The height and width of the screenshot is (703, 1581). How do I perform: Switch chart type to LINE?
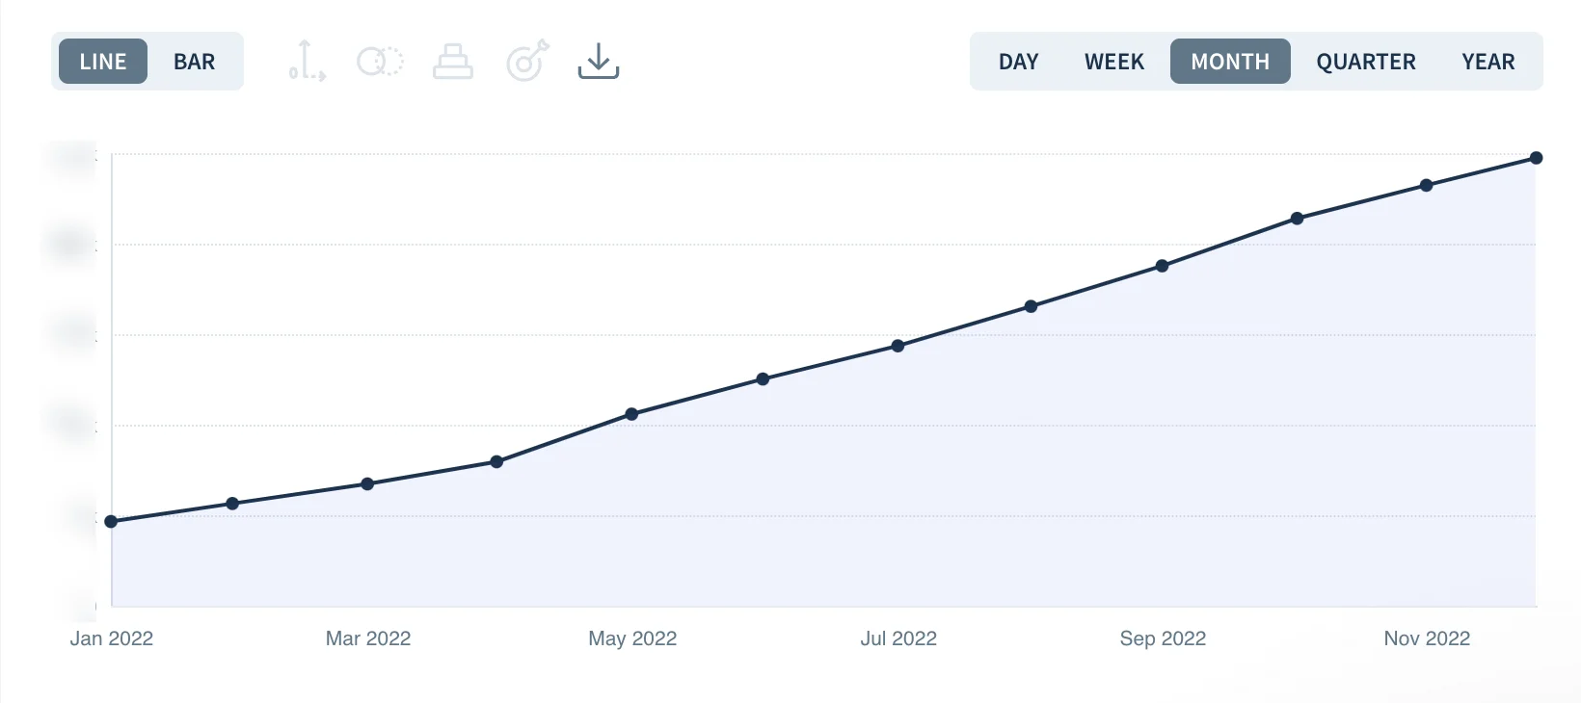click(x=103, y=62)
